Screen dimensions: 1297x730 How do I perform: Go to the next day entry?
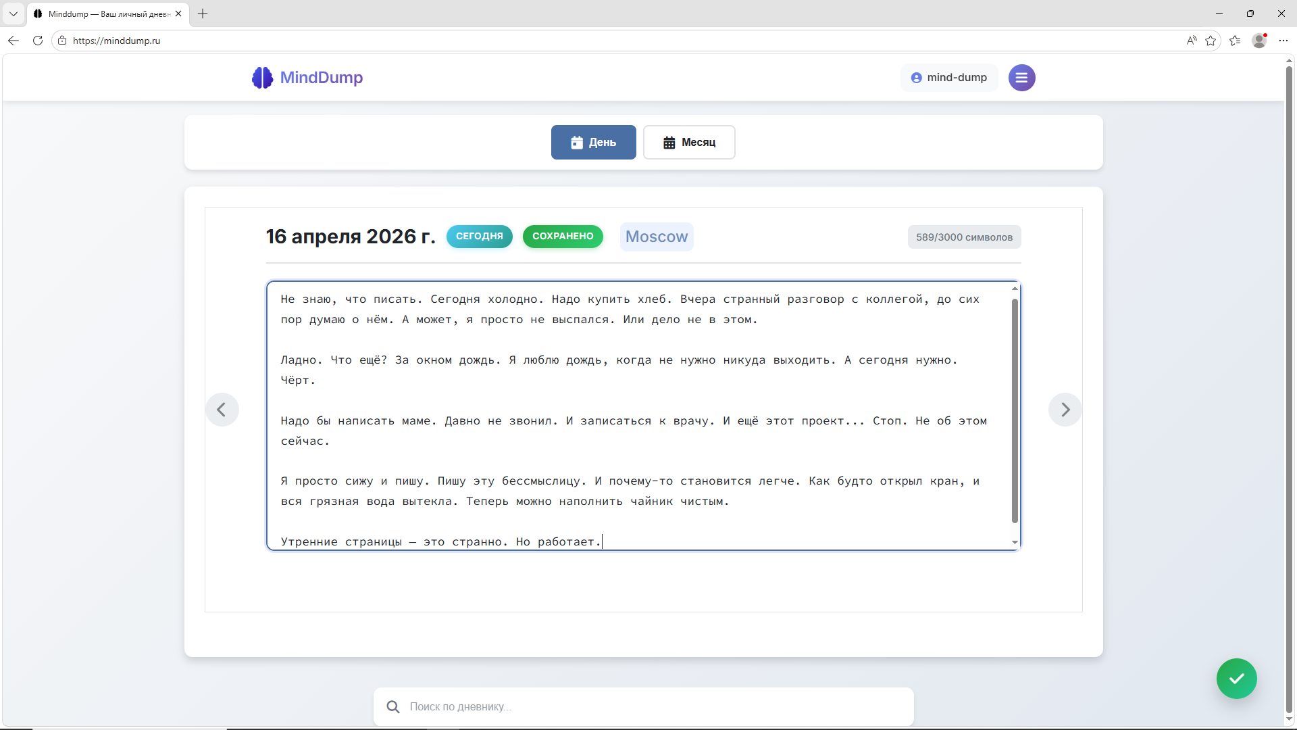pos(1065,410)
